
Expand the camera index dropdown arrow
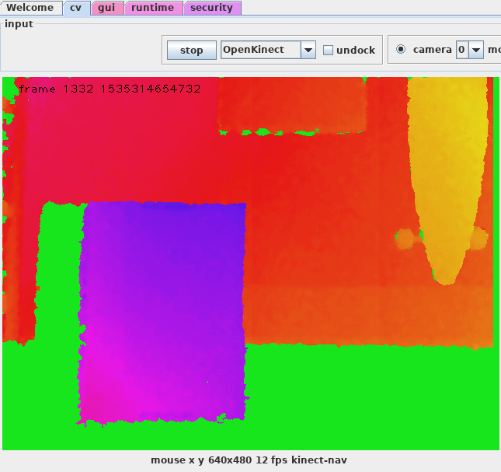pyautogui.click(x=476, y=50)
